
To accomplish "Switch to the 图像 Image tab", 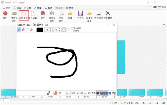I will (x=48, y=8).
